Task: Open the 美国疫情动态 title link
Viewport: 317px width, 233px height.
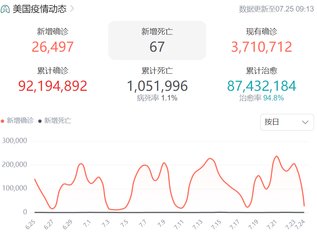Action: (x=40, y=9)
